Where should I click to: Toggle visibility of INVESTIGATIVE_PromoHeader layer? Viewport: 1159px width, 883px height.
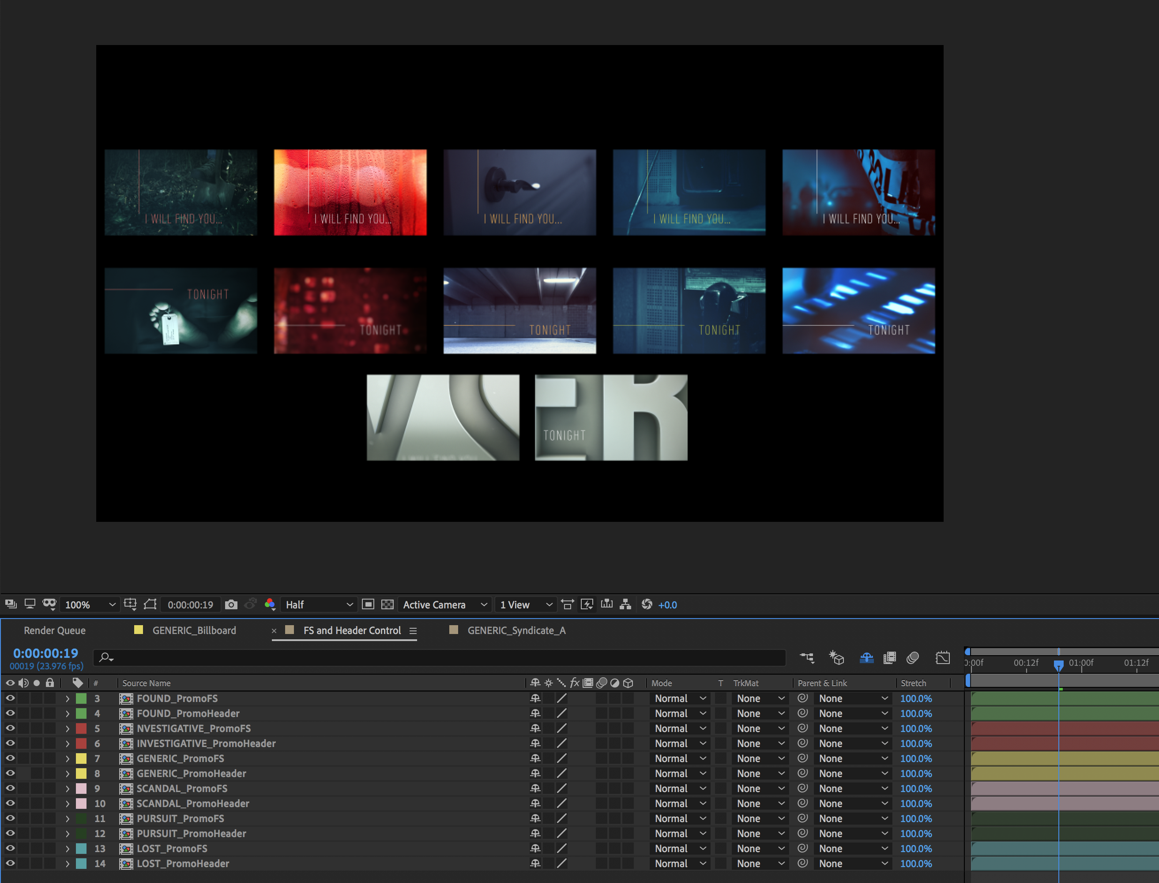[10, 743]
